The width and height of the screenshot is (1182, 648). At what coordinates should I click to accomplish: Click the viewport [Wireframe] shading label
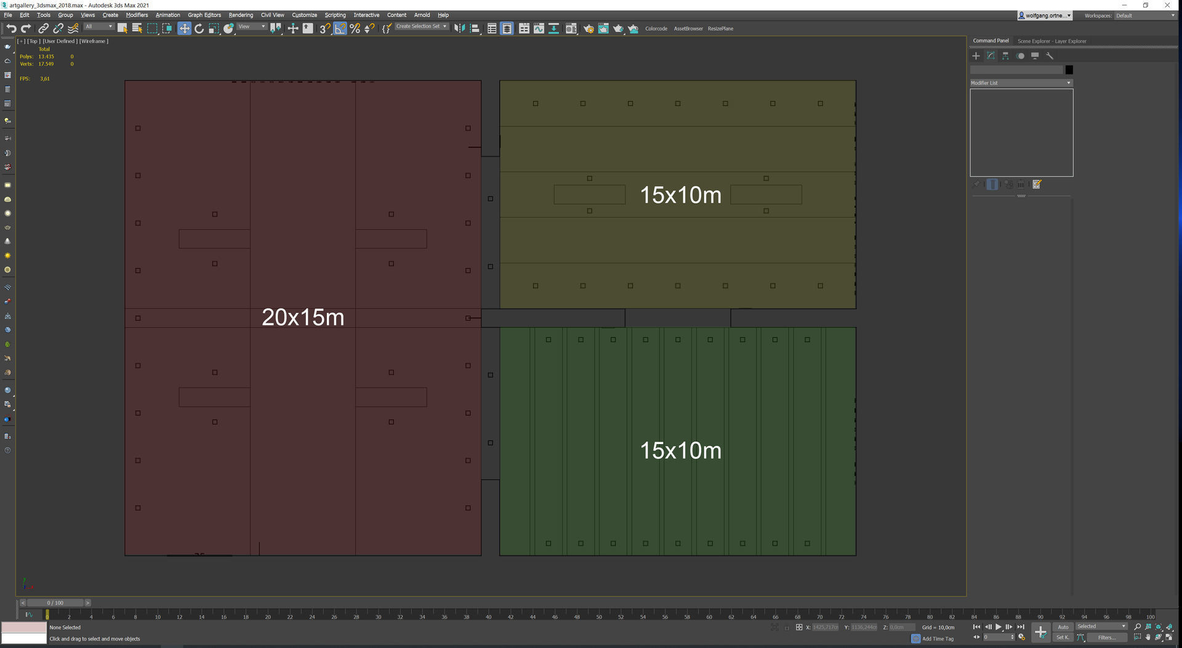(94, 41)
